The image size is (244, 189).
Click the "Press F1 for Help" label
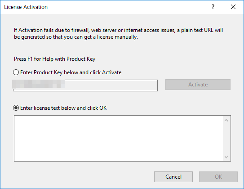click(x=55, y=59)
